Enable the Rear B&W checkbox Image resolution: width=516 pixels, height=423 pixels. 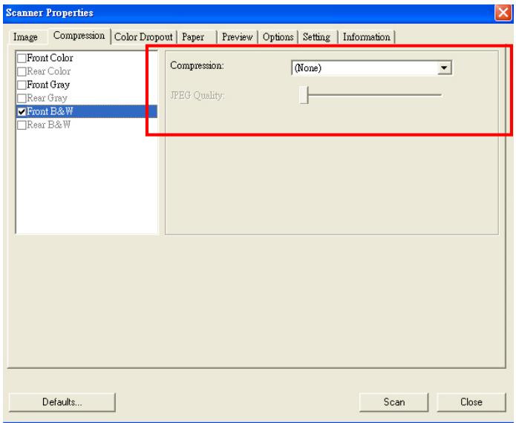[22, 124]
